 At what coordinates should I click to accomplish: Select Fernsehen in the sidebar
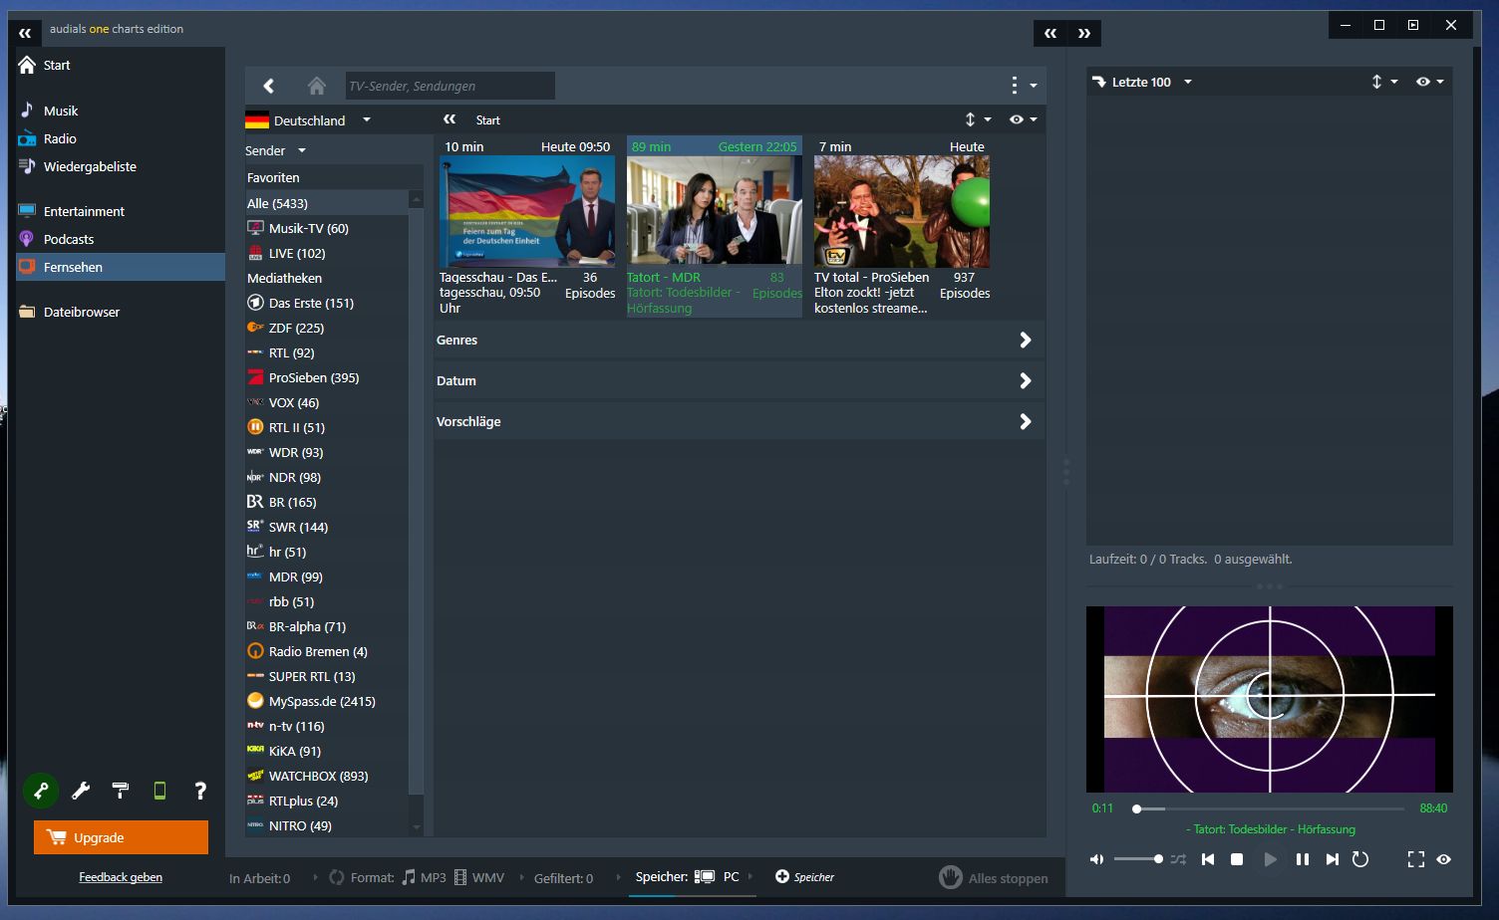(121, 267)
